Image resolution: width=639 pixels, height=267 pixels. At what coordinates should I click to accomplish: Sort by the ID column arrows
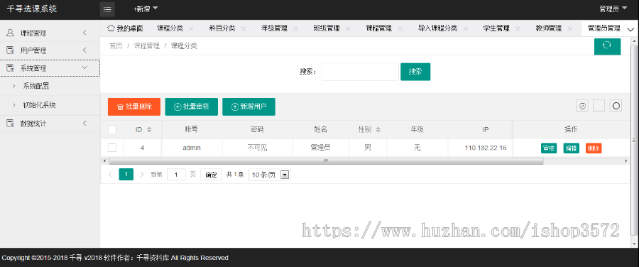pyautogui.click(x=149, y=130)
